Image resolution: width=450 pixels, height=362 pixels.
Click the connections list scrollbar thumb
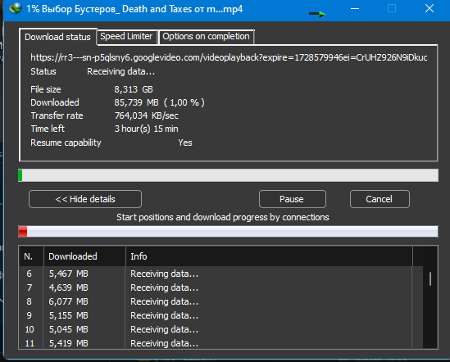click(430, 278)
